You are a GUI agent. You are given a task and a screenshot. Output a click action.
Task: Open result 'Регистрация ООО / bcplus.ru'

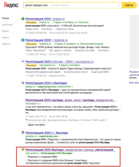45,19
